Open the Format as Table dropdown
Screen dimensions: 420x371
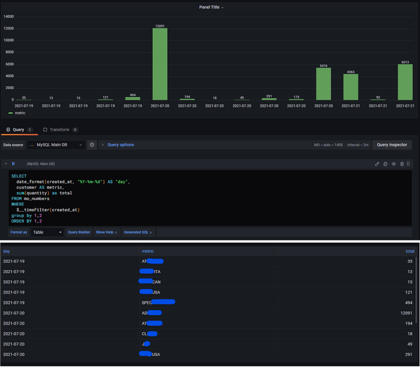click(48, 232)
